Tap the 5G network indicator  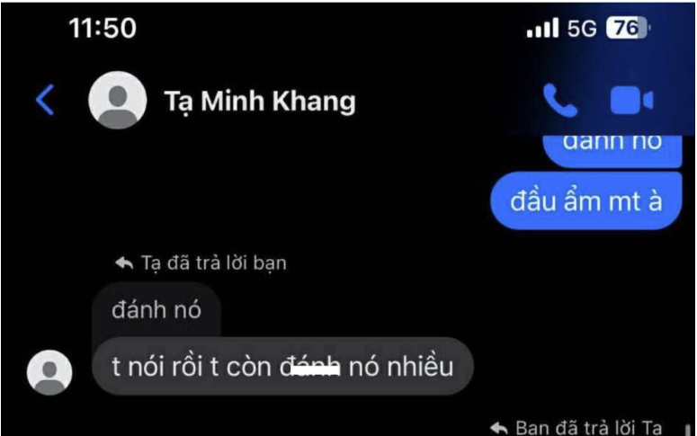(581, 29)
